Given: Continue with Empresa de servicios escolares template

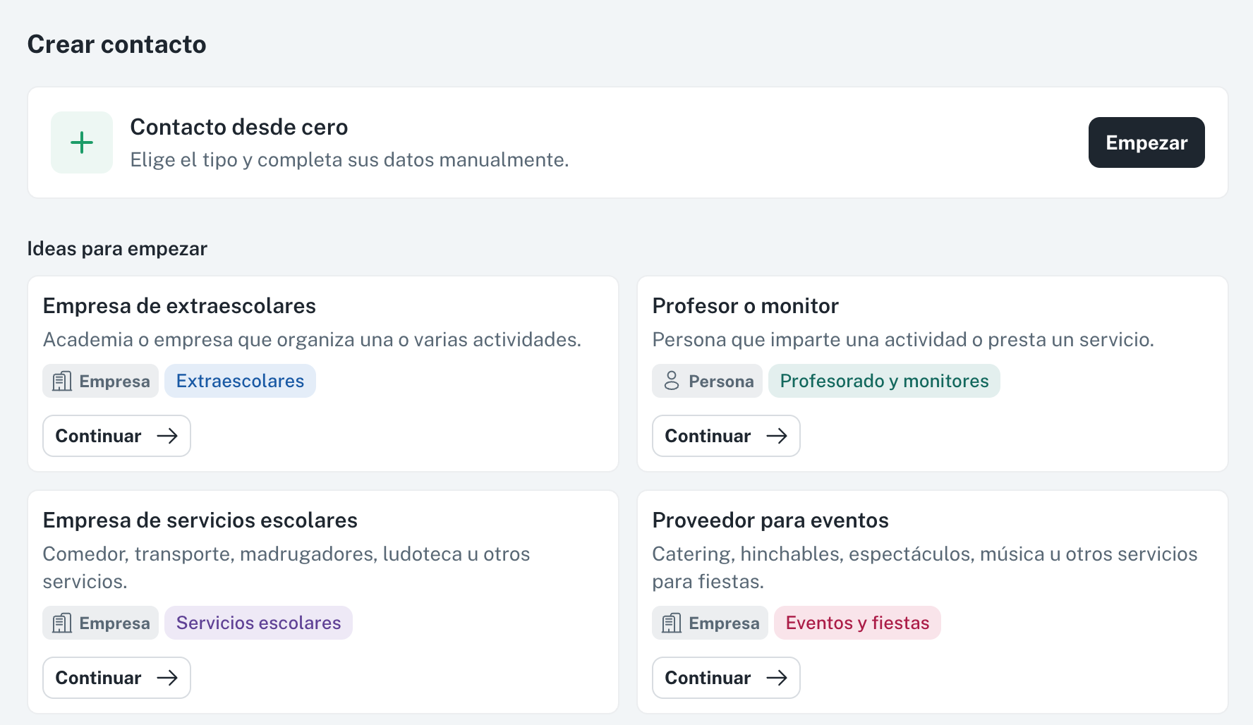Looking at the screenshot, I should (x=116, y=678).
